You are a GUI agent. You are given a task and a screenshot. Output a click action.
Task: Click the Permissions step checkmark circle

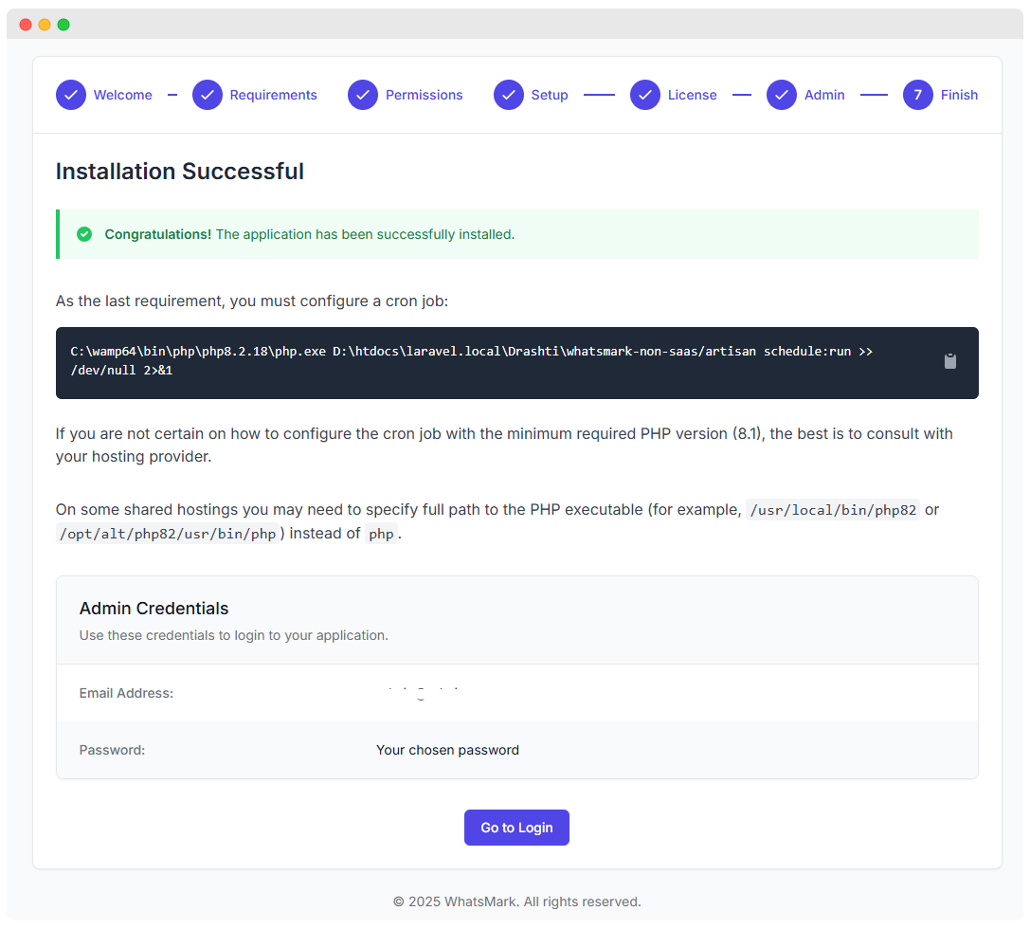coord(363,95)
